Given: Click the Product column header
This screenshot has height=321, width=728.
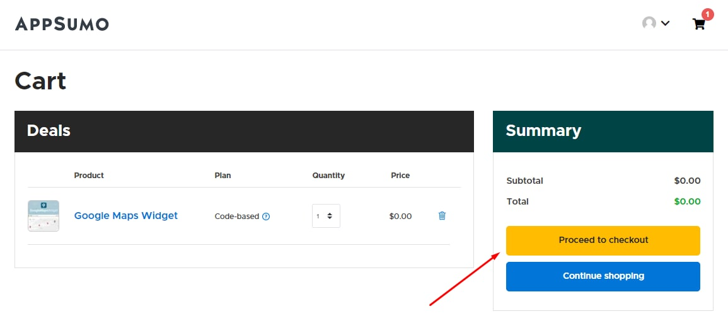Looking at the screenshot, I should click(89, 176).
